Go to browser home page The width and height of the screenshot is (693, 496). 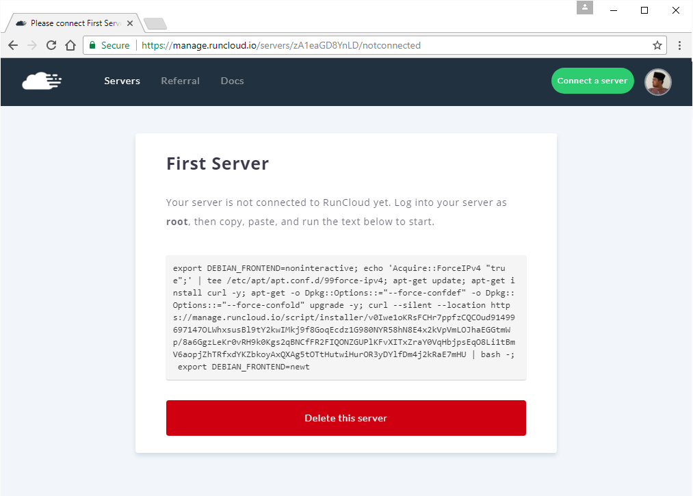click(x=70, y=45)
